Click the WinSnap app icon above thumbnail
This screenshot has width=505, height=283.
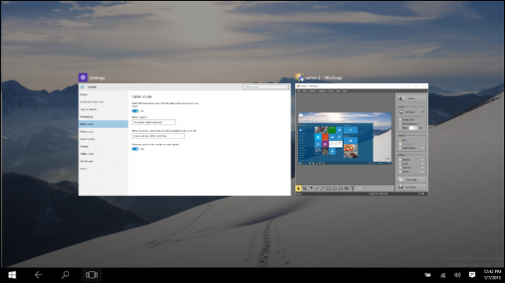click(300, 78)
